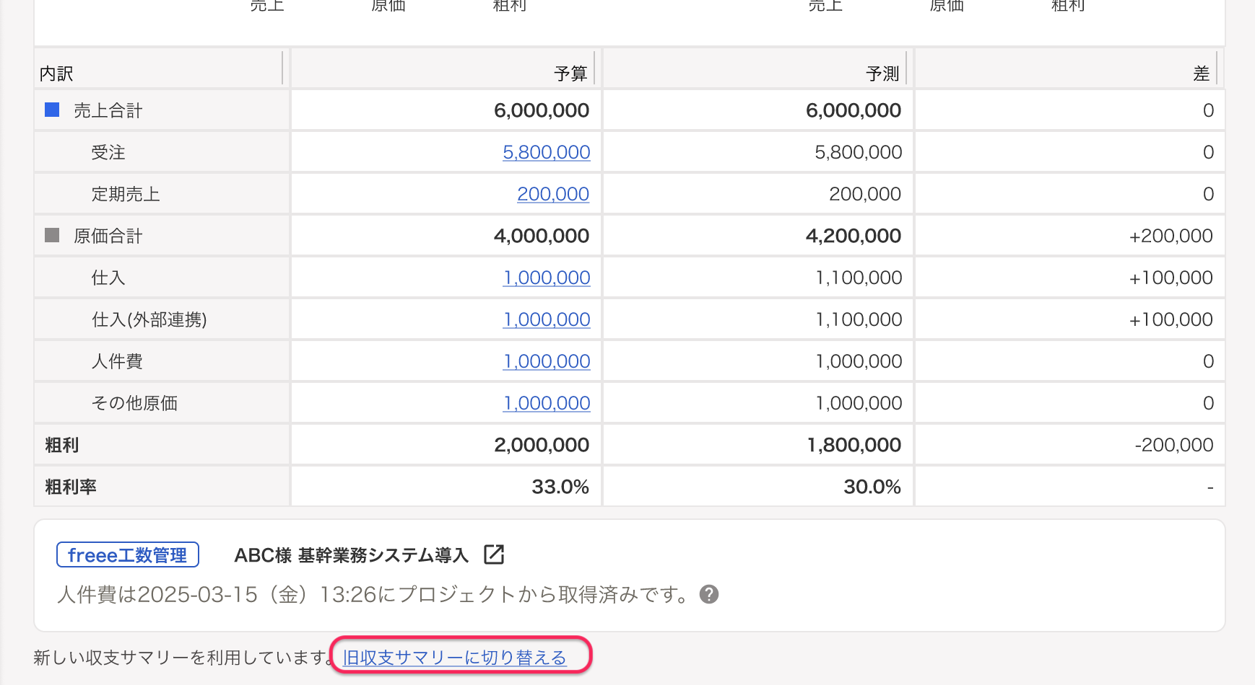Switch to old summary via 旧収支サマリーに切り替える

click(x=455, y=658)
